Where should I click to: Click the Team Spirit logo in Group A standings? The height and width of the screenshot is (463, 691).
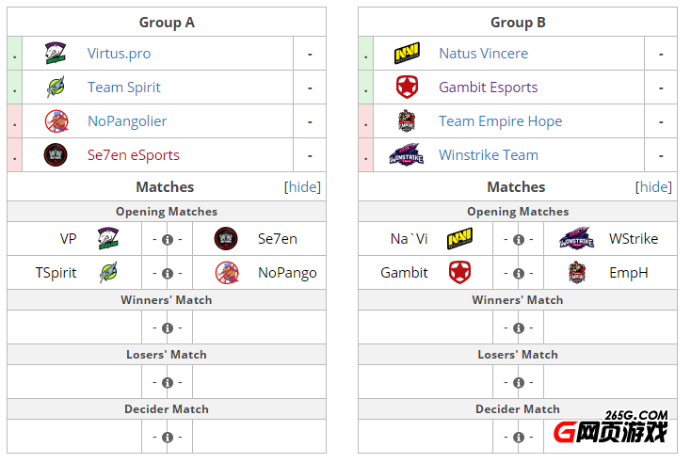[x=56, y=87]
